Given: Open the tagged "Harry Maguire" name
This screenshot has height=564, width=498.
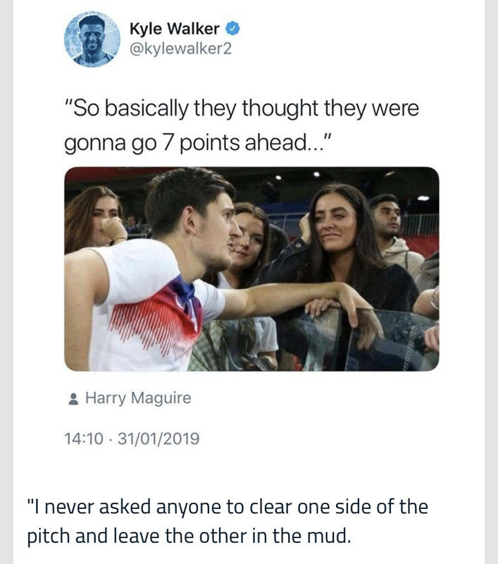Looking at the screenshot, I should point(138,398).
